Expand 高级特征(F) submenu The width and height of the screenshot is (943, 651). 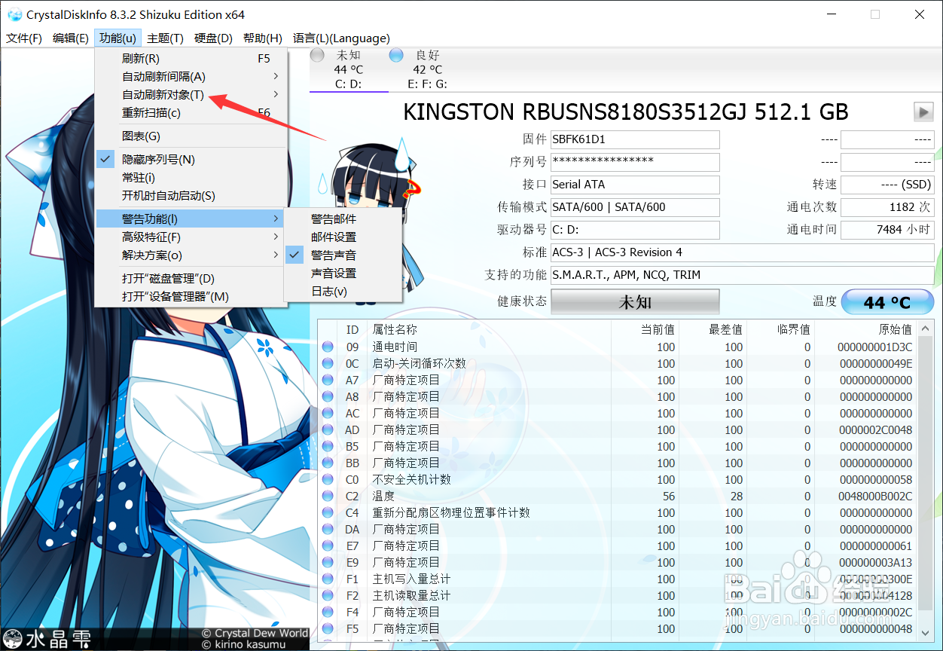pos(191,237)
